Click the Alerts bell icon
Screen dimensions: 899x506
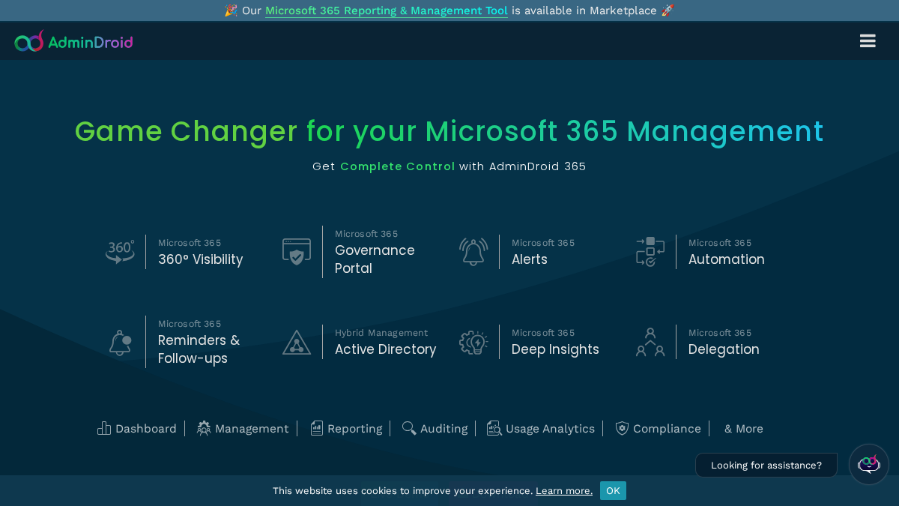tap(473, 252)
